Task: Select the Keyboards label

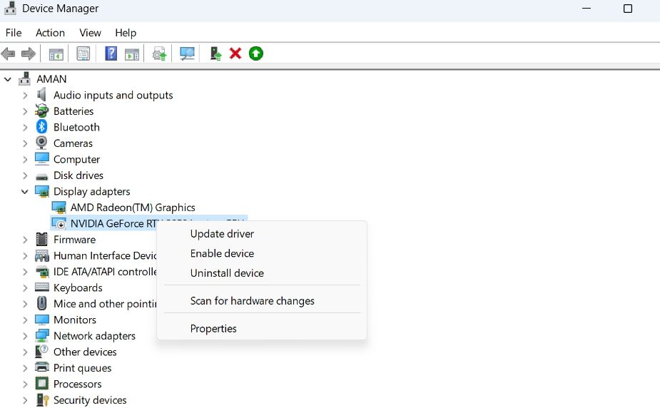Action: point(78,287)
